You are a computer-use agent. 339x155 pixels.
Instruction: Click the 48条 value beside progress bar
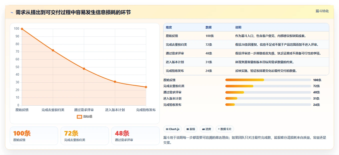pyautogui.click(x=316, y=92)
